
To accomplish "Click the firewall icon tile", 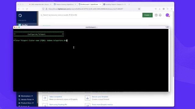I will click(87, 98).
